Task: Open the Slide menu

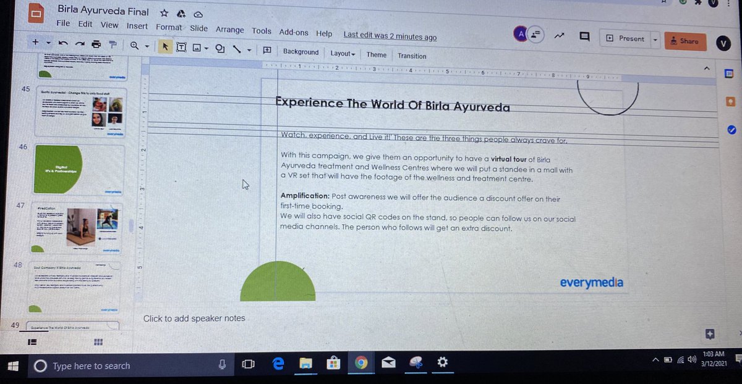Action: 199,28
